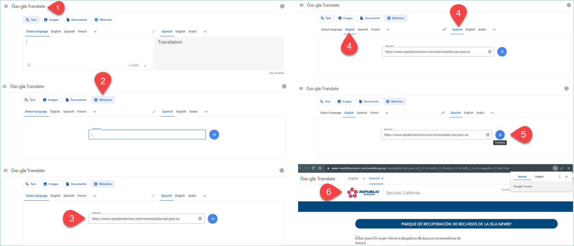Click the Websites tab above the empty Website field

pyautogui.click(x=103, y=100)
